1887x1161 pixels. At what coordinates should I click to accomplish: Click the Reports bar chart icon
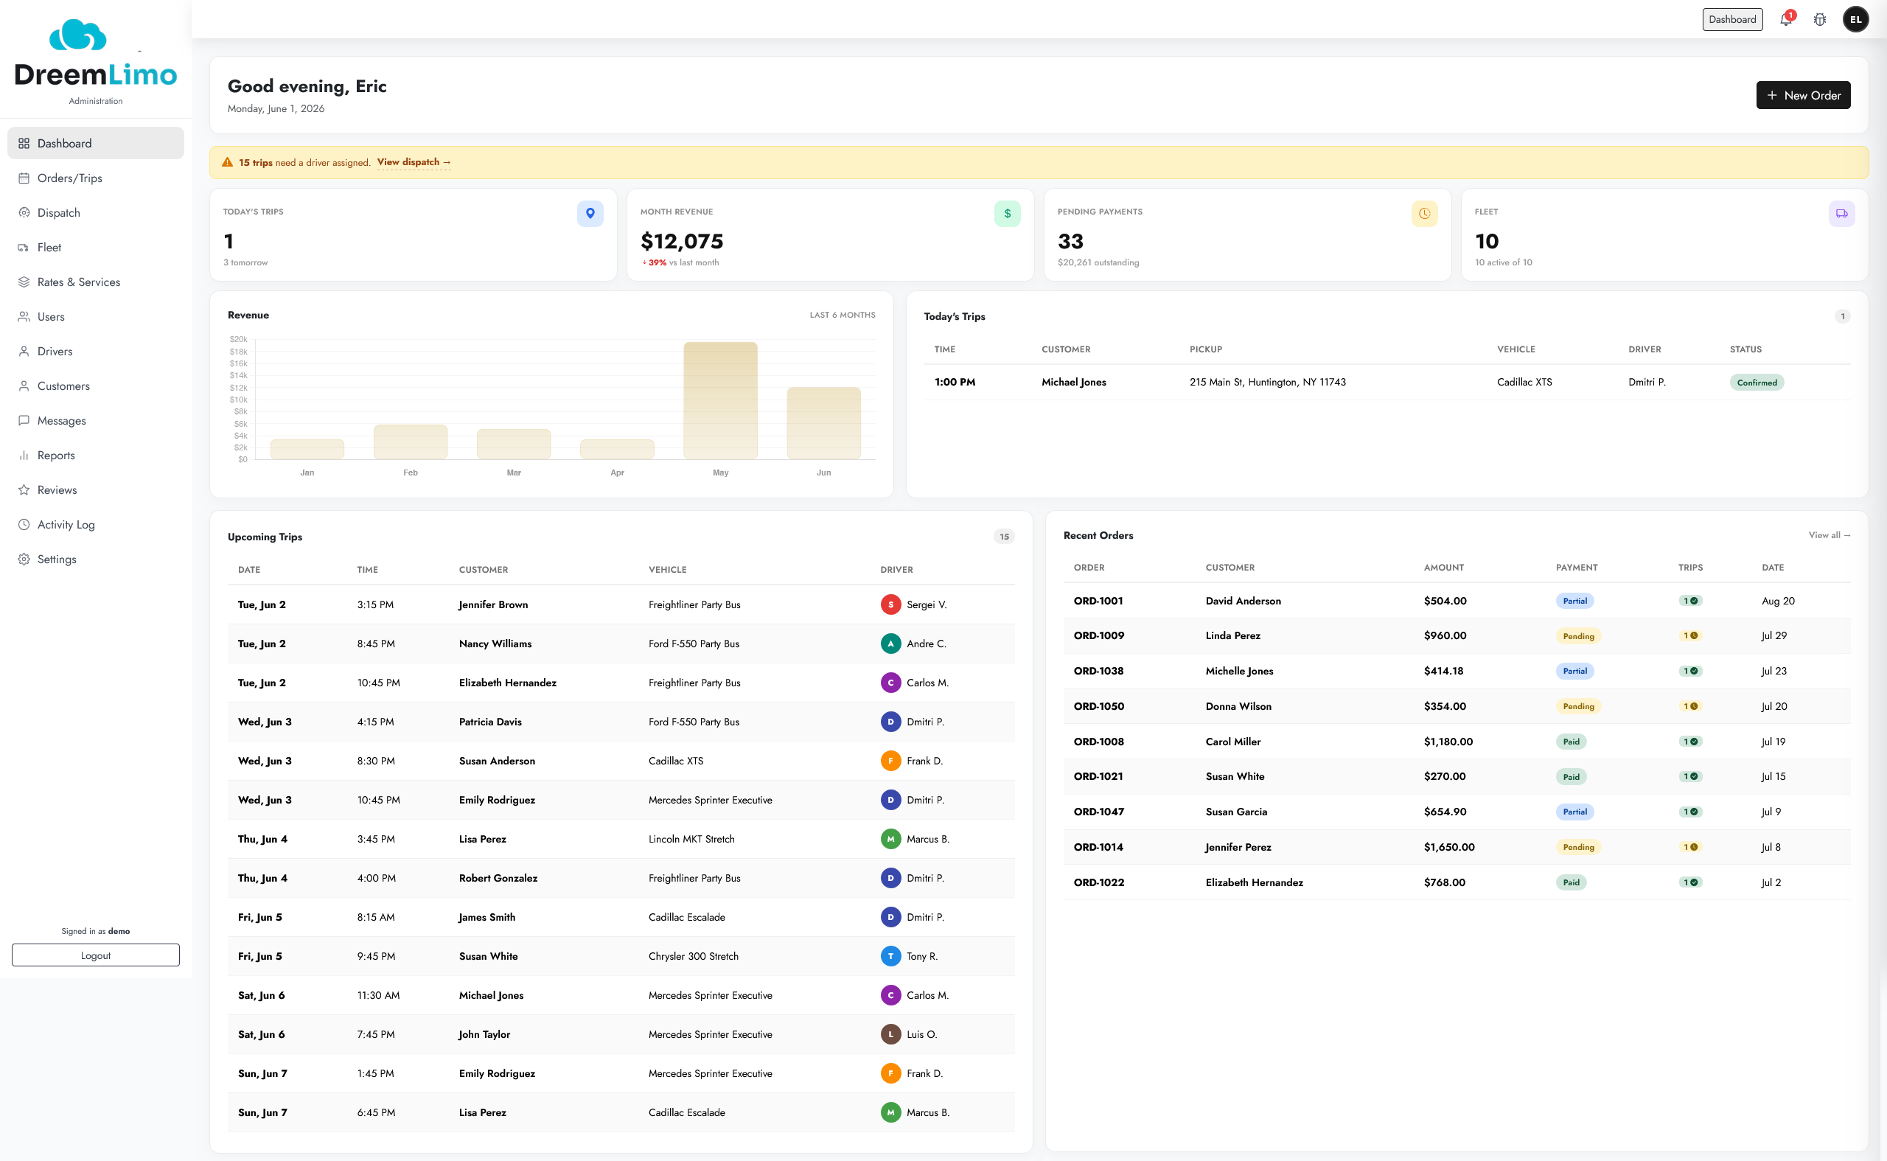24,456
